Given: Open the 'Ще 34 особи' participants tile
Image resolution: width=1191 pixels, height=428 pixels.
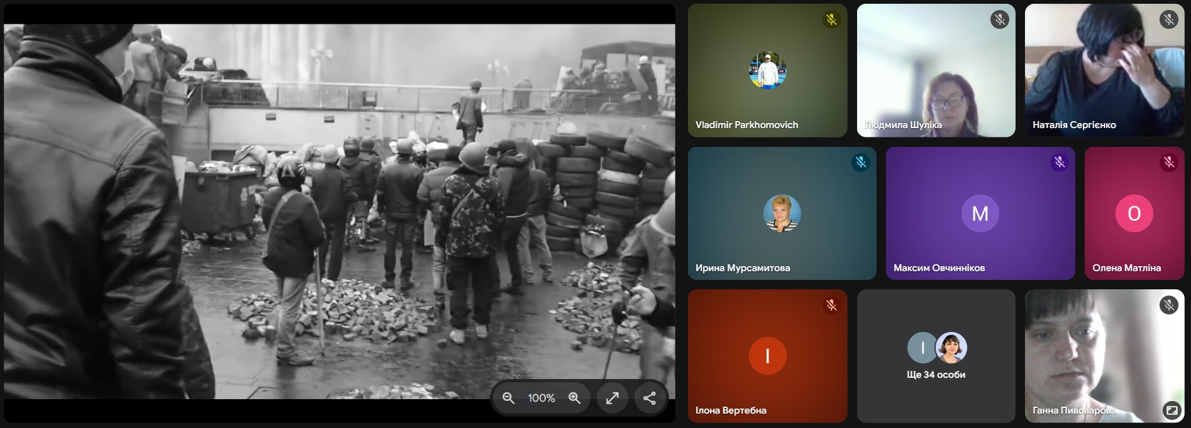Looking at the screenshot, I should (x=936, y=356).
